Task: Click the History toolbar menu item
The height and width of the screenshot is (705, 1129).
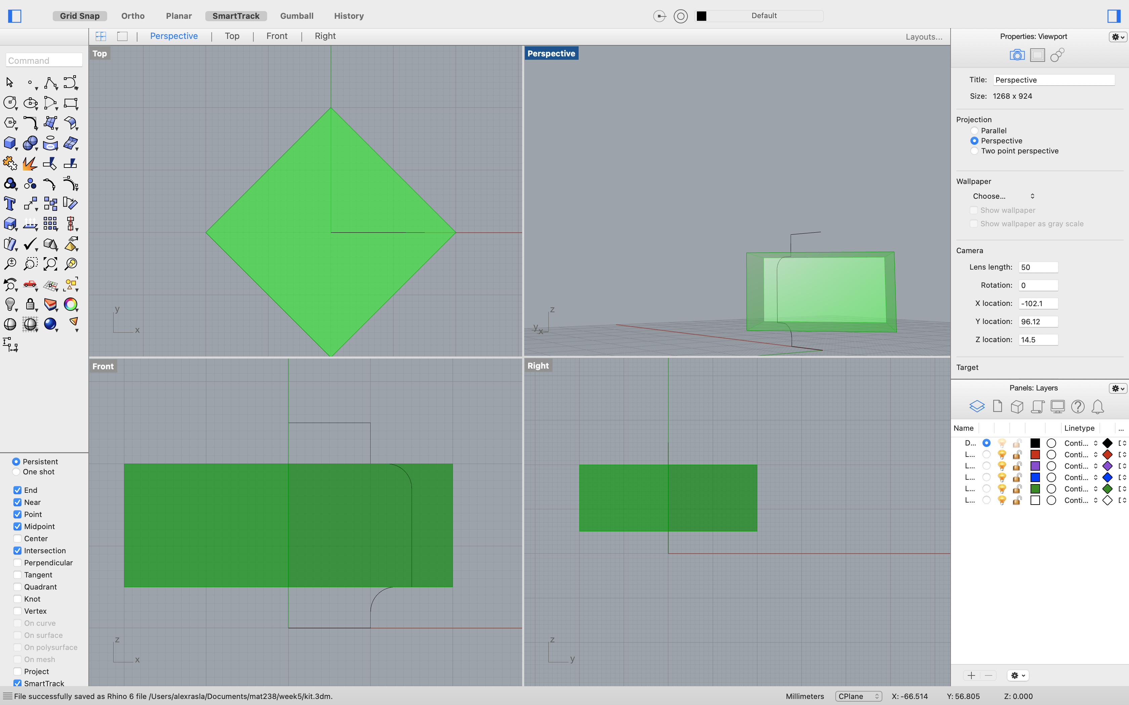Action: pyautogui.click(x=348, y=15)
